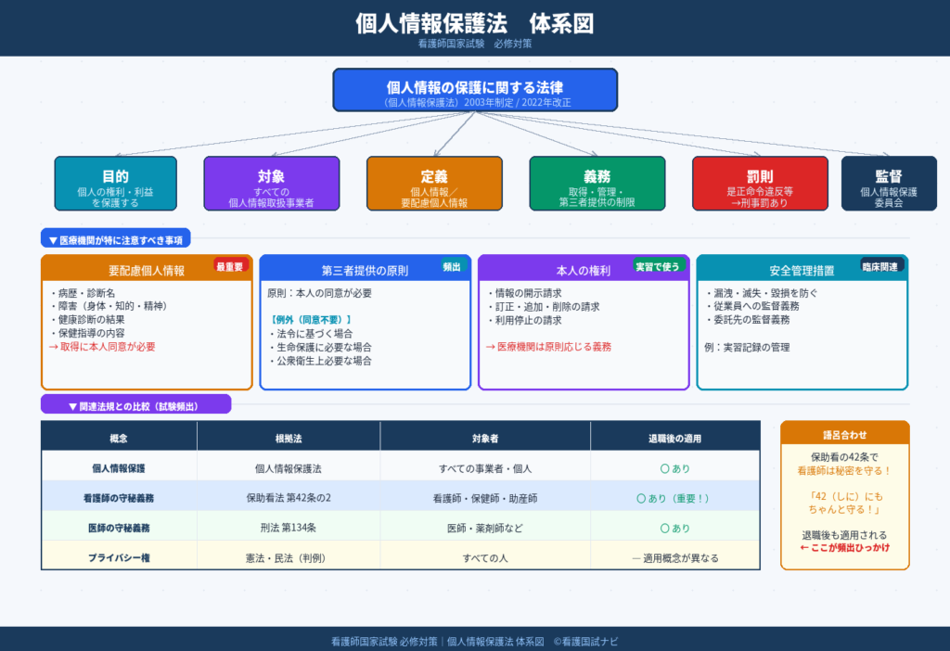This screenshot has width=950, height=651.
Task: Select the 看護師の守秘義務 table row
Action: pos(400,498)
